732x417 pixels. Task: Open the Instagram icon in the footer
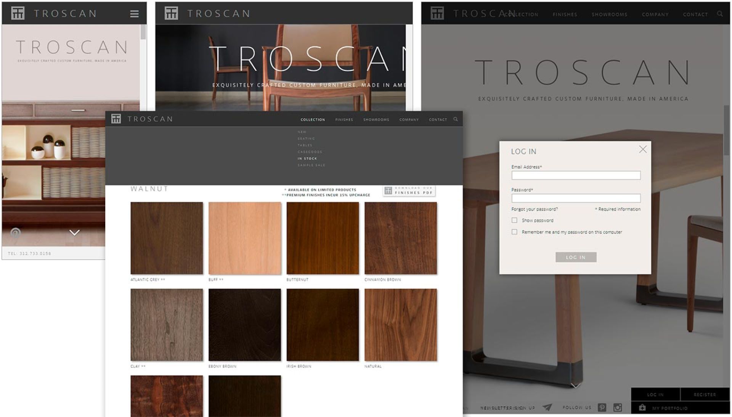tap(618, 407)
